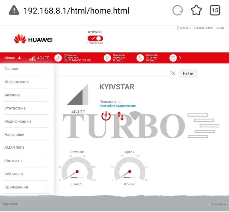
Task: Click the received/sent traffic arrows icon
Action: tap(58, 58)
